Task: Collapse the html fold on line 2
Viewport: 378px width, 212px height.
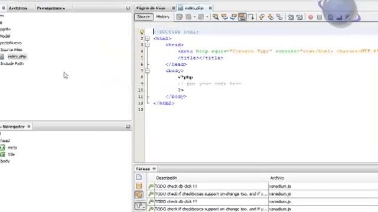Action: (147, 38)
